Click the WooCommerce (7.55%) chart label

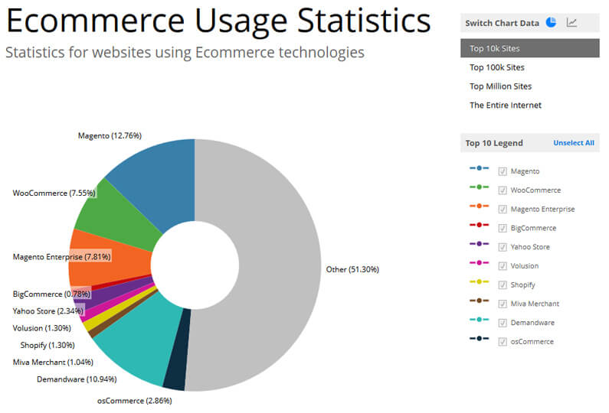click(54, 193)
